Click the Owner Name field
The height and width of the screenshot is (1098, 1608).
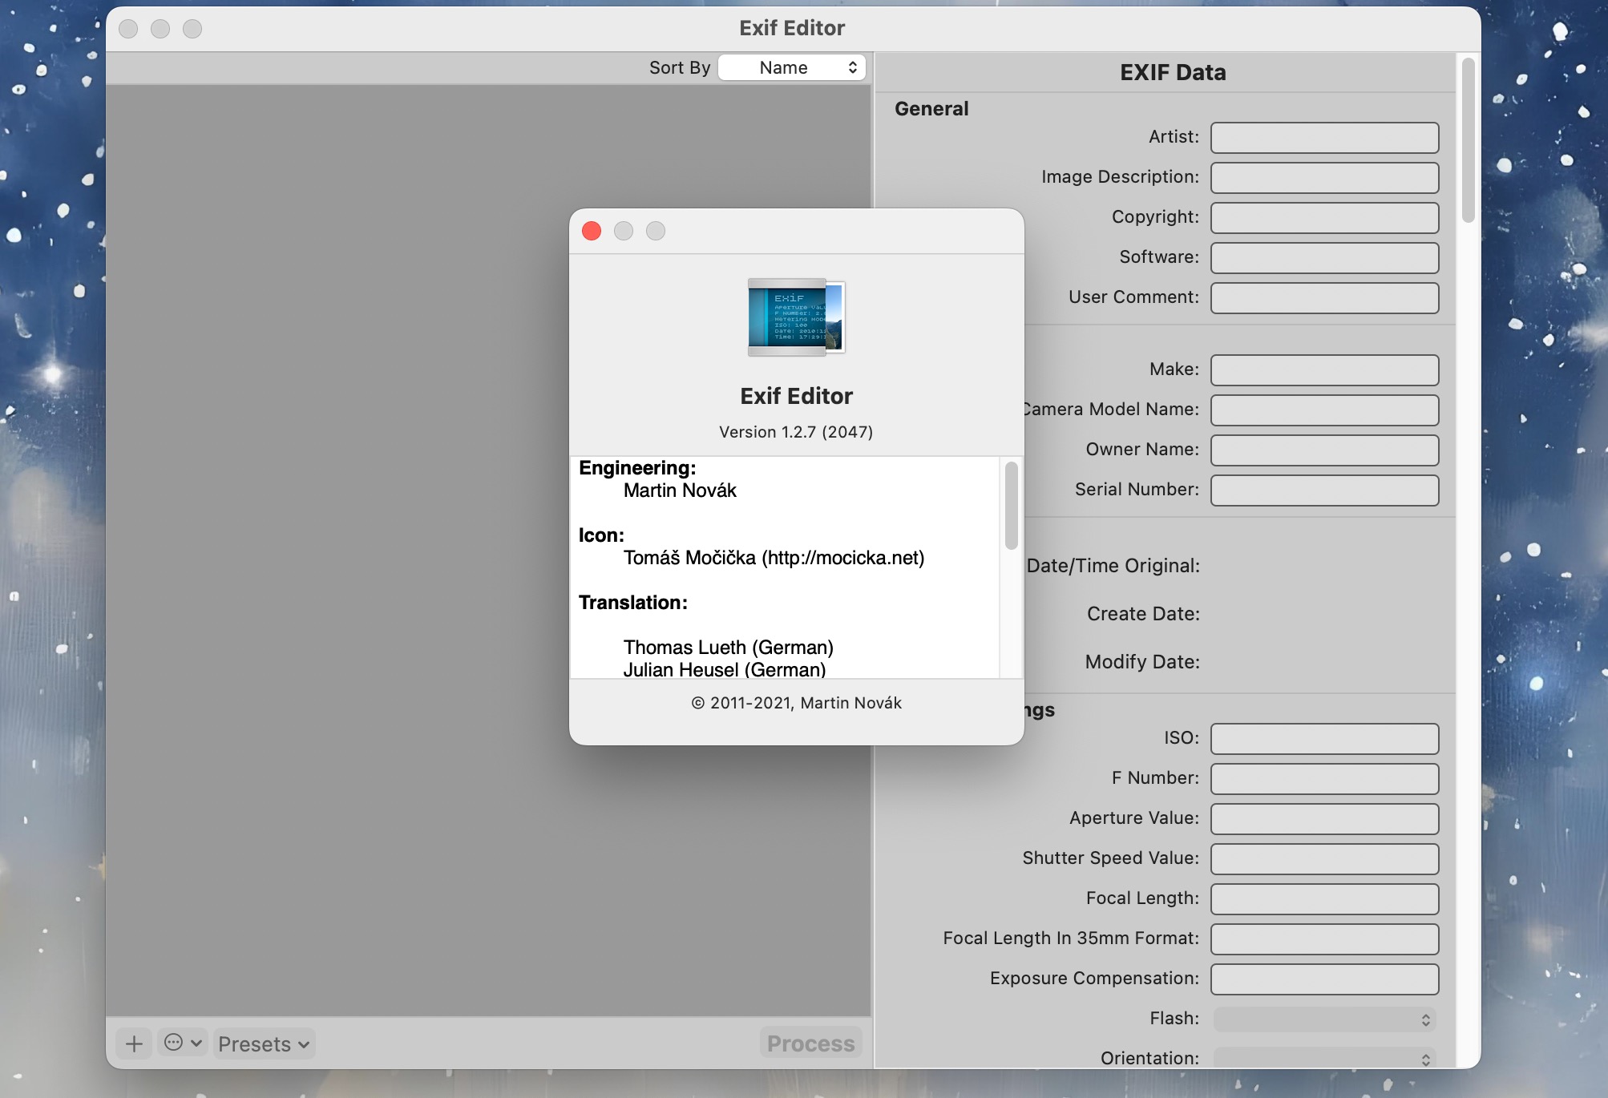coord(1324,450)
